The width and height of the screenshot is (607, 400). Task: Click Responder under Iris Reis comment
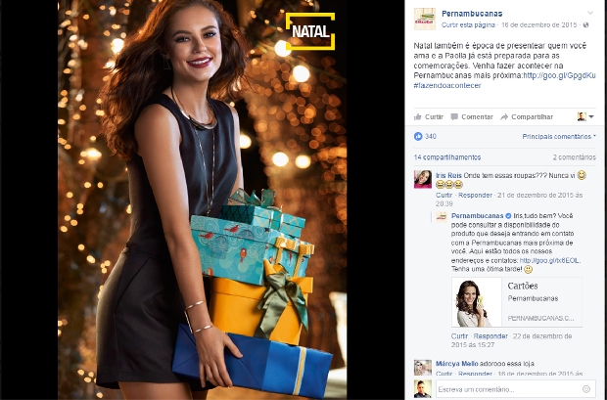(x=475, y=195)
